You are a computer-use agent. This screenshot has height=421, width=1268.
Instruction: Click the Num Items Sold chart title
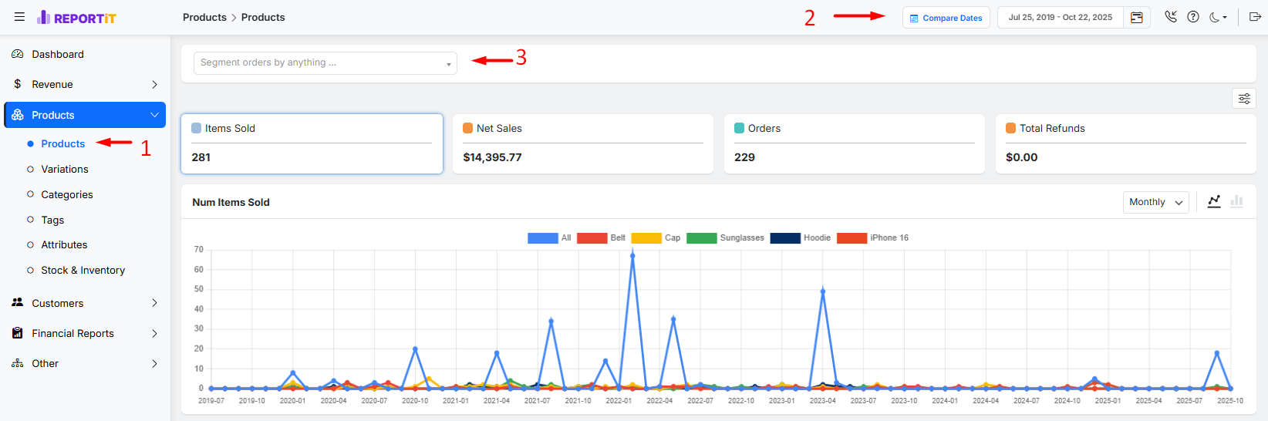231,202
